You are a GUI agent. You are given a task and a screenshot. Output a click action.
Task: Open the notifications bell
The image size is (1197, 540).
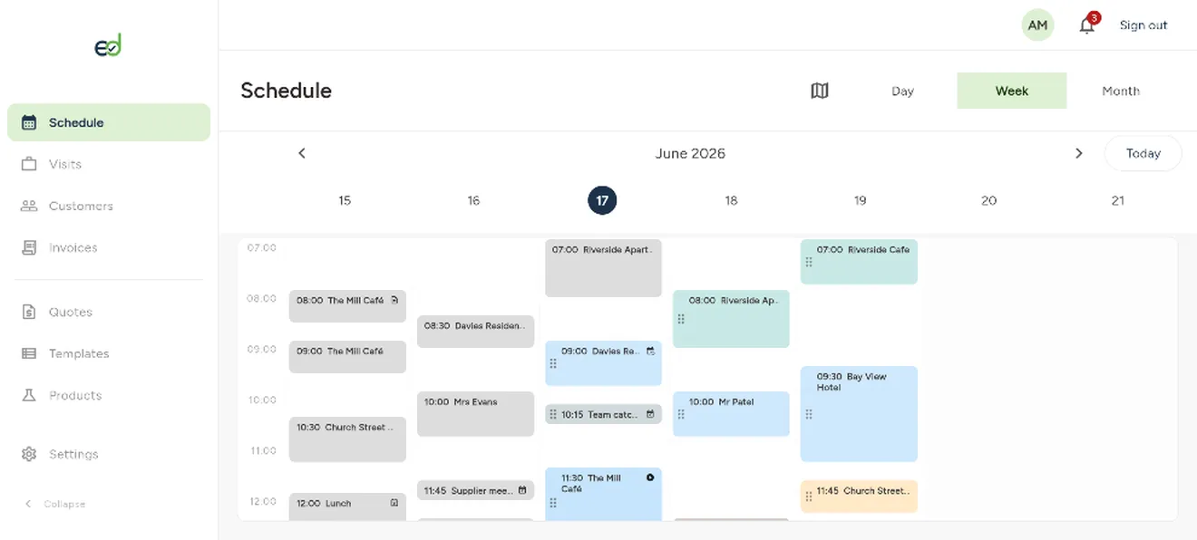click(x=1087, y=24)
